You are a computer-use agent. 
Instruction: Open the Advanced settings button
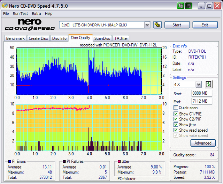coord(203,143)
